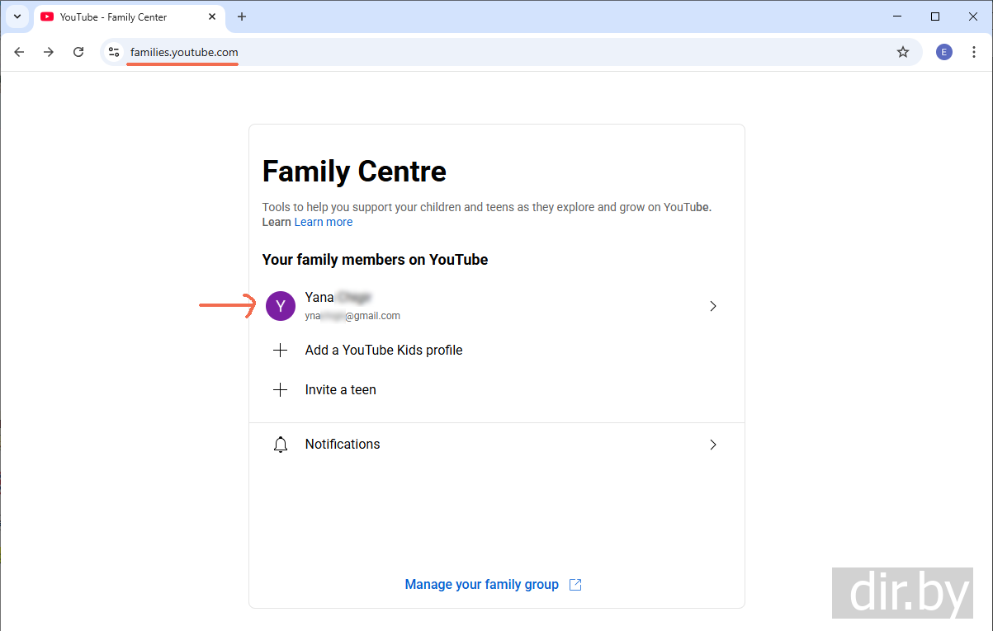Open the Learn more link
The width and height of the screenshot is (993, 631).
[324, 222]
